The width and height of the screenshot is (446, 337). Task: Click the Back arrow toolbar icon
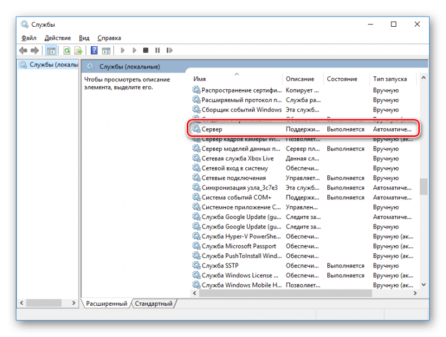pos(23,51)
